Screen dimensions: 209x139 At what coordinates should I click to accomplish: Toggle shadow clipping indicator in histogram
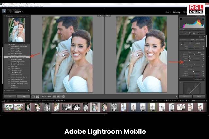[181, 19]
